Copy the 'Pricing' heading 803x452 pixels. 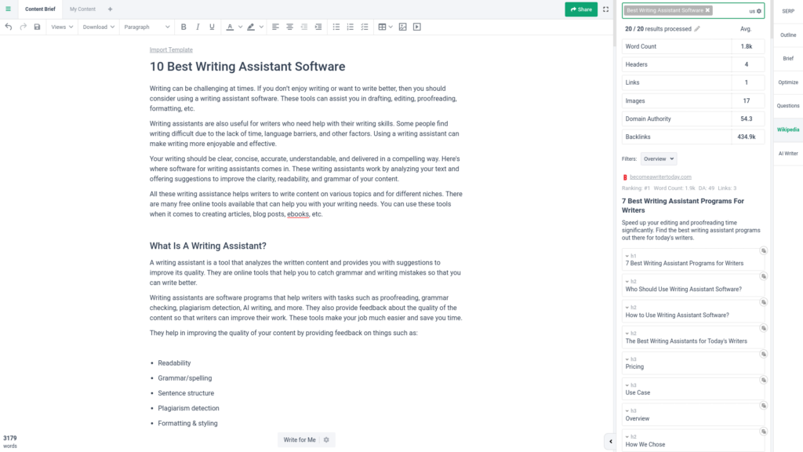(x=764, y=354)
